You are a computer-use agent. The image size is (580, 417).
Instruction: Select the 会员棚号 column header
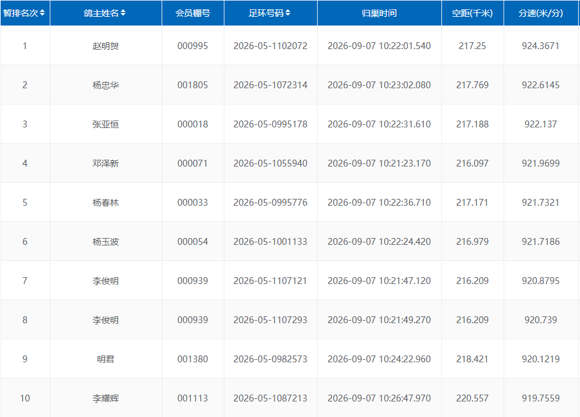pos(193,13)
